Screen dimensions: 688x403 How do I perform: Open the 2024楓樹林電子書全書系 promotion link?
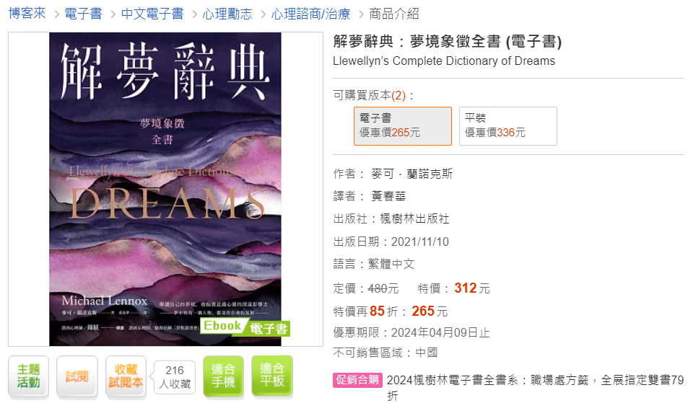click(x=535, y=387)
